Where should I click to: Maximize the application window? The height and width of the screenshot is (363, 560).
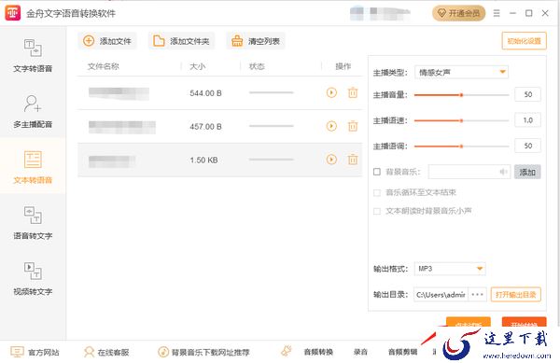pyautogui.click(x=529, y=13)
